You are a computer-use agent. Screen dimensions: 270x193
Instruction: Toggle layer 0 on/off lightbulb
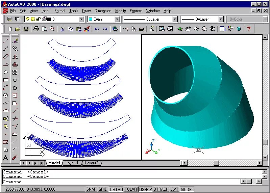[28, 19]
